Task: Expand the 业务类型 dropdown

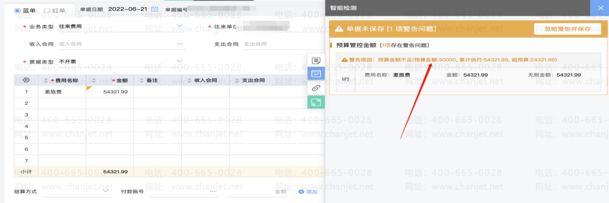Action: [x=180, y=26]
